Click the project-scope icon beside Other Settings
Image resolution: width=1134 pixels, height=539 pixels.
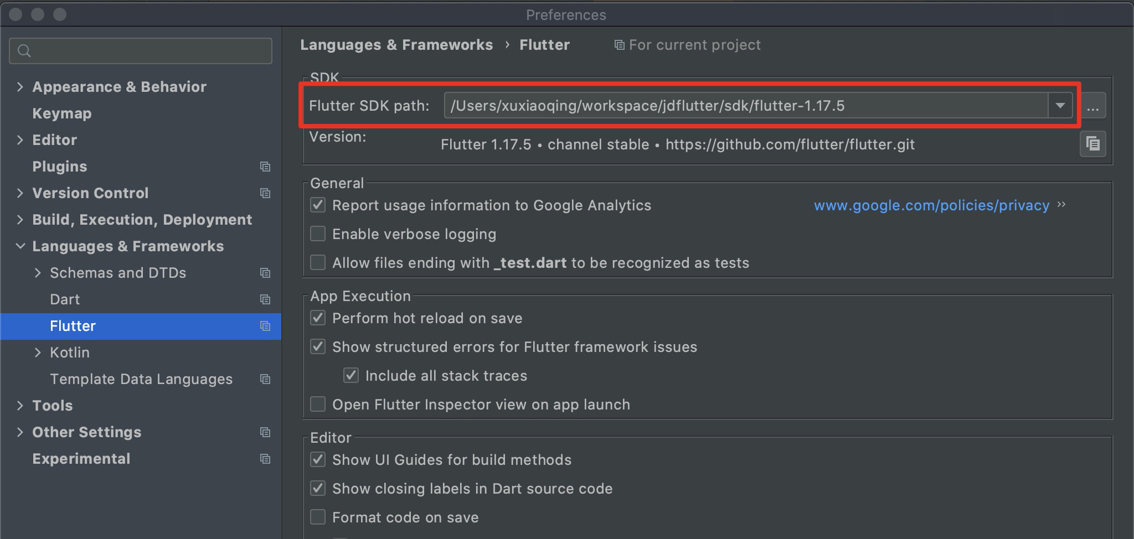pos(265,432)
